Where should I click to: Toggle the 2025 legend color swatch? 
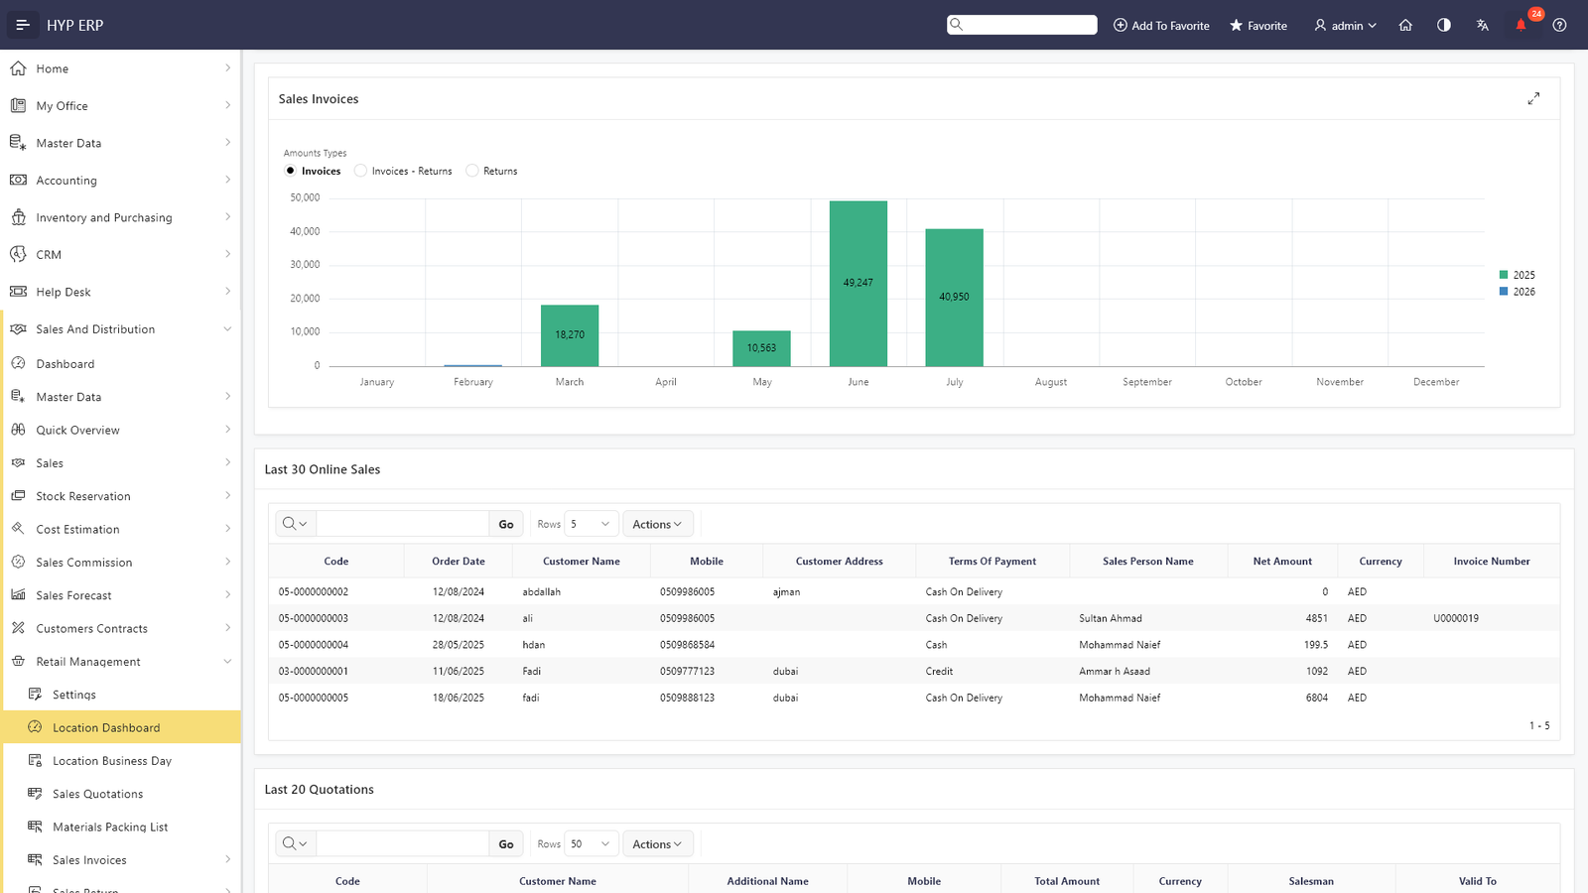[x=1504, y=275]
